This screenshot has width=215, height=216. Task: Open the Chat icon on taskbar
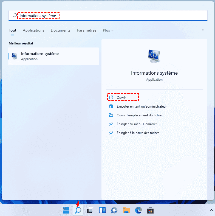[x=114, y=210]
